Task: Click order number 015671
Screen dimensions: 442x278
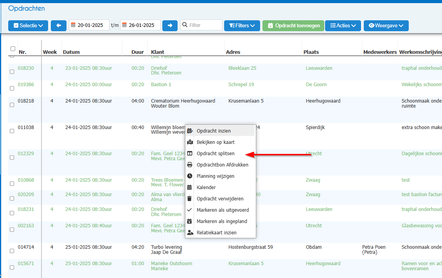Action: point(26,264)
